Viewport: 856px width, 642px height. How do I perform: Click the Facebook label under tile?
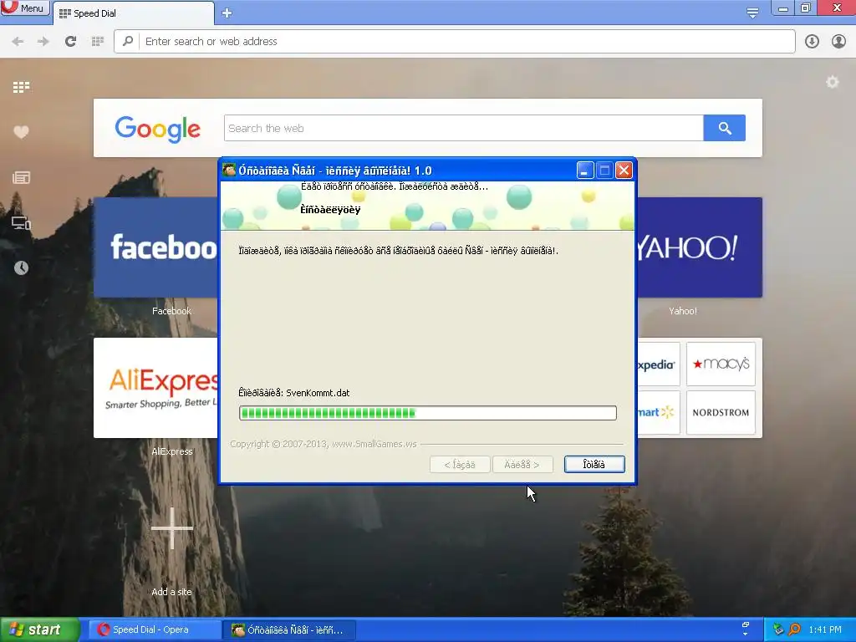pos(172,311)
